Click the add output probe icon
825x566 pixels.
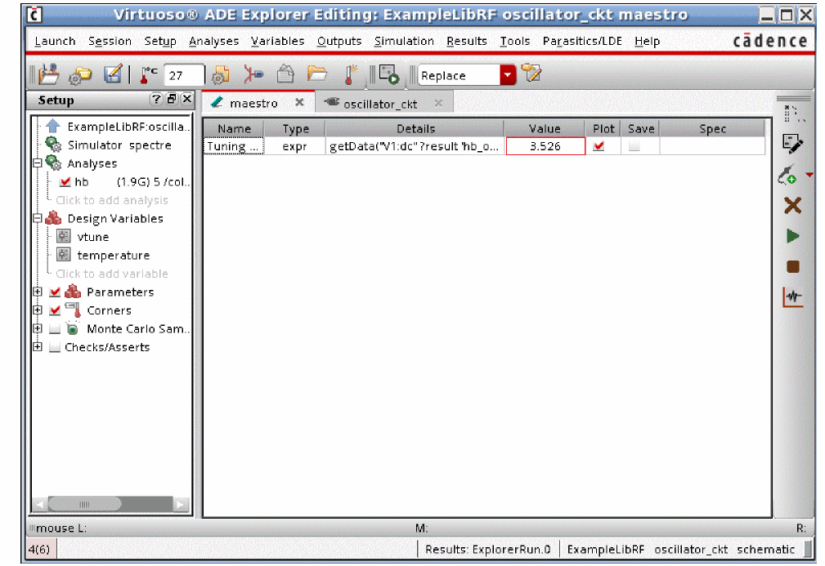click(787, 175)
